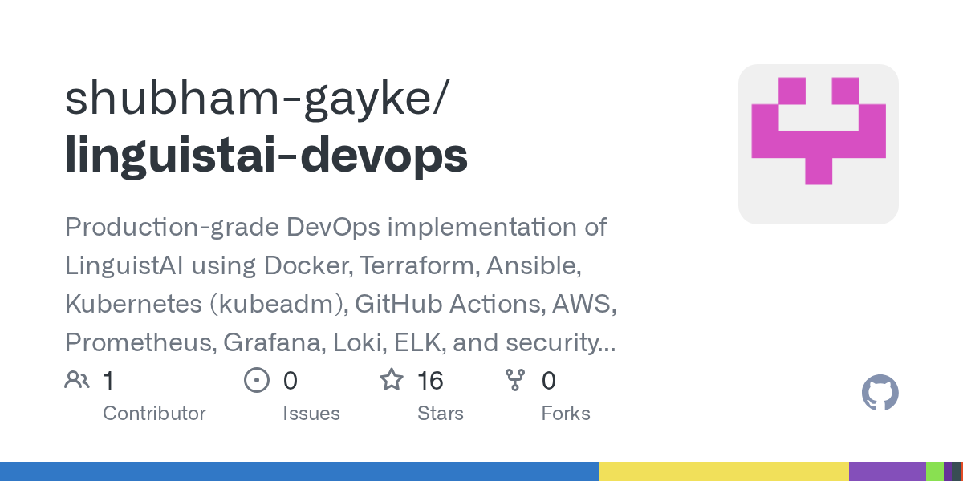Click the repo description starting Production-grade DevOps
This screenshot has width=963, height=481.
[341, 285]
